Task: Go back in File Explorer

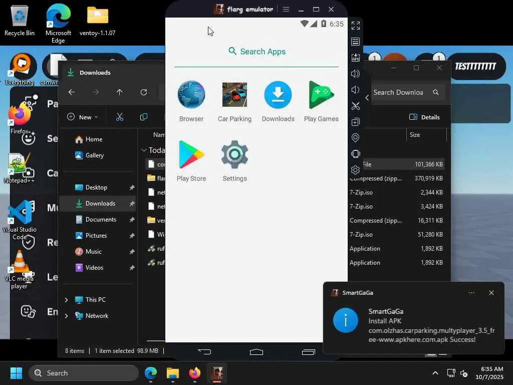Action: point(72,92)
